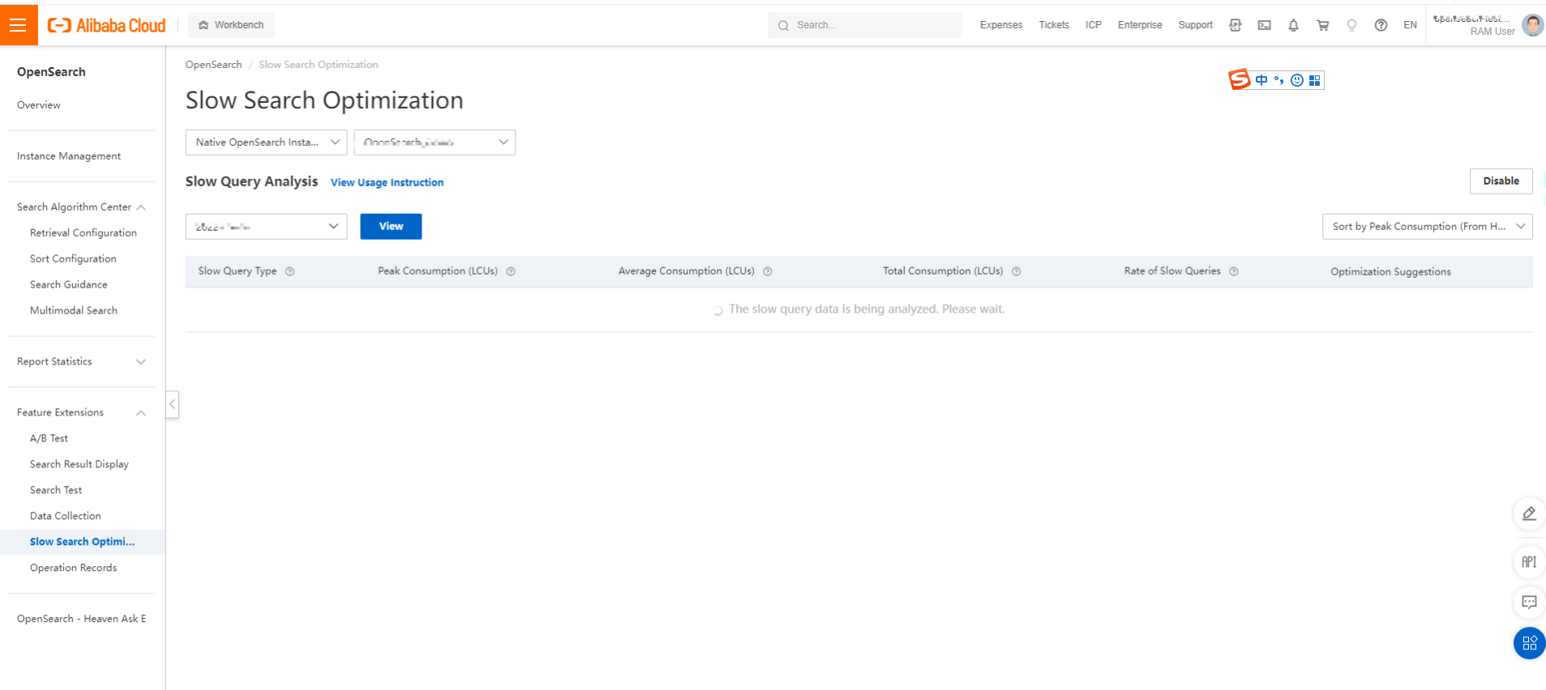Open the Tickets menu

(1054, 25)
